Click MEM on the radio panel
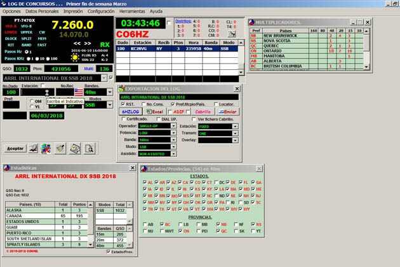 pos(42,39)
